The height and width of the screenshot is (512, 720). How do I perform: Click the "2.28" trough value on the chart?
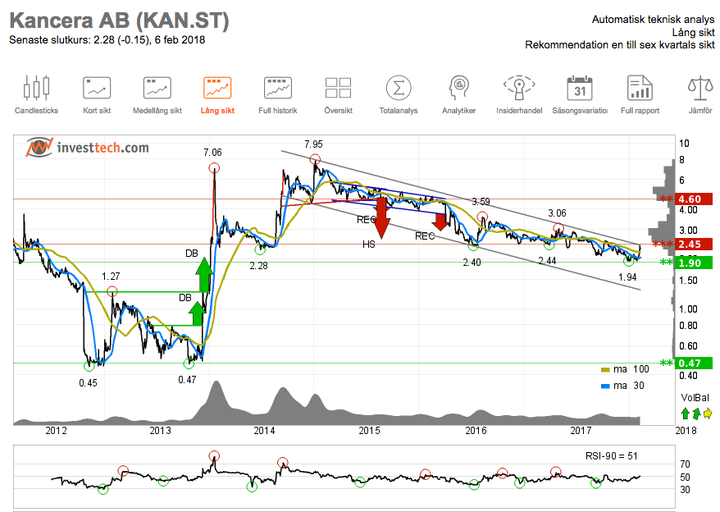pyautogui.click(x=258, y=266)
